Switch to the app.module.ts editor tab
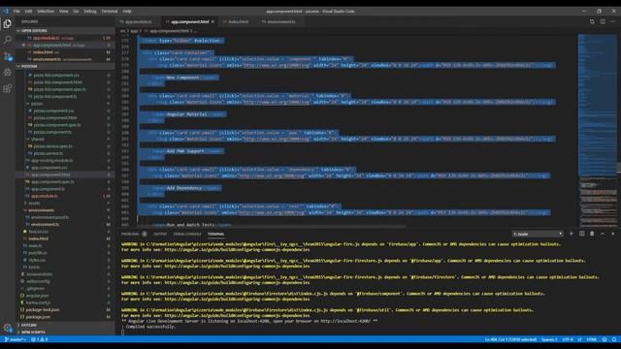Viewport: 621px width, 349px height. click(139, 21)
